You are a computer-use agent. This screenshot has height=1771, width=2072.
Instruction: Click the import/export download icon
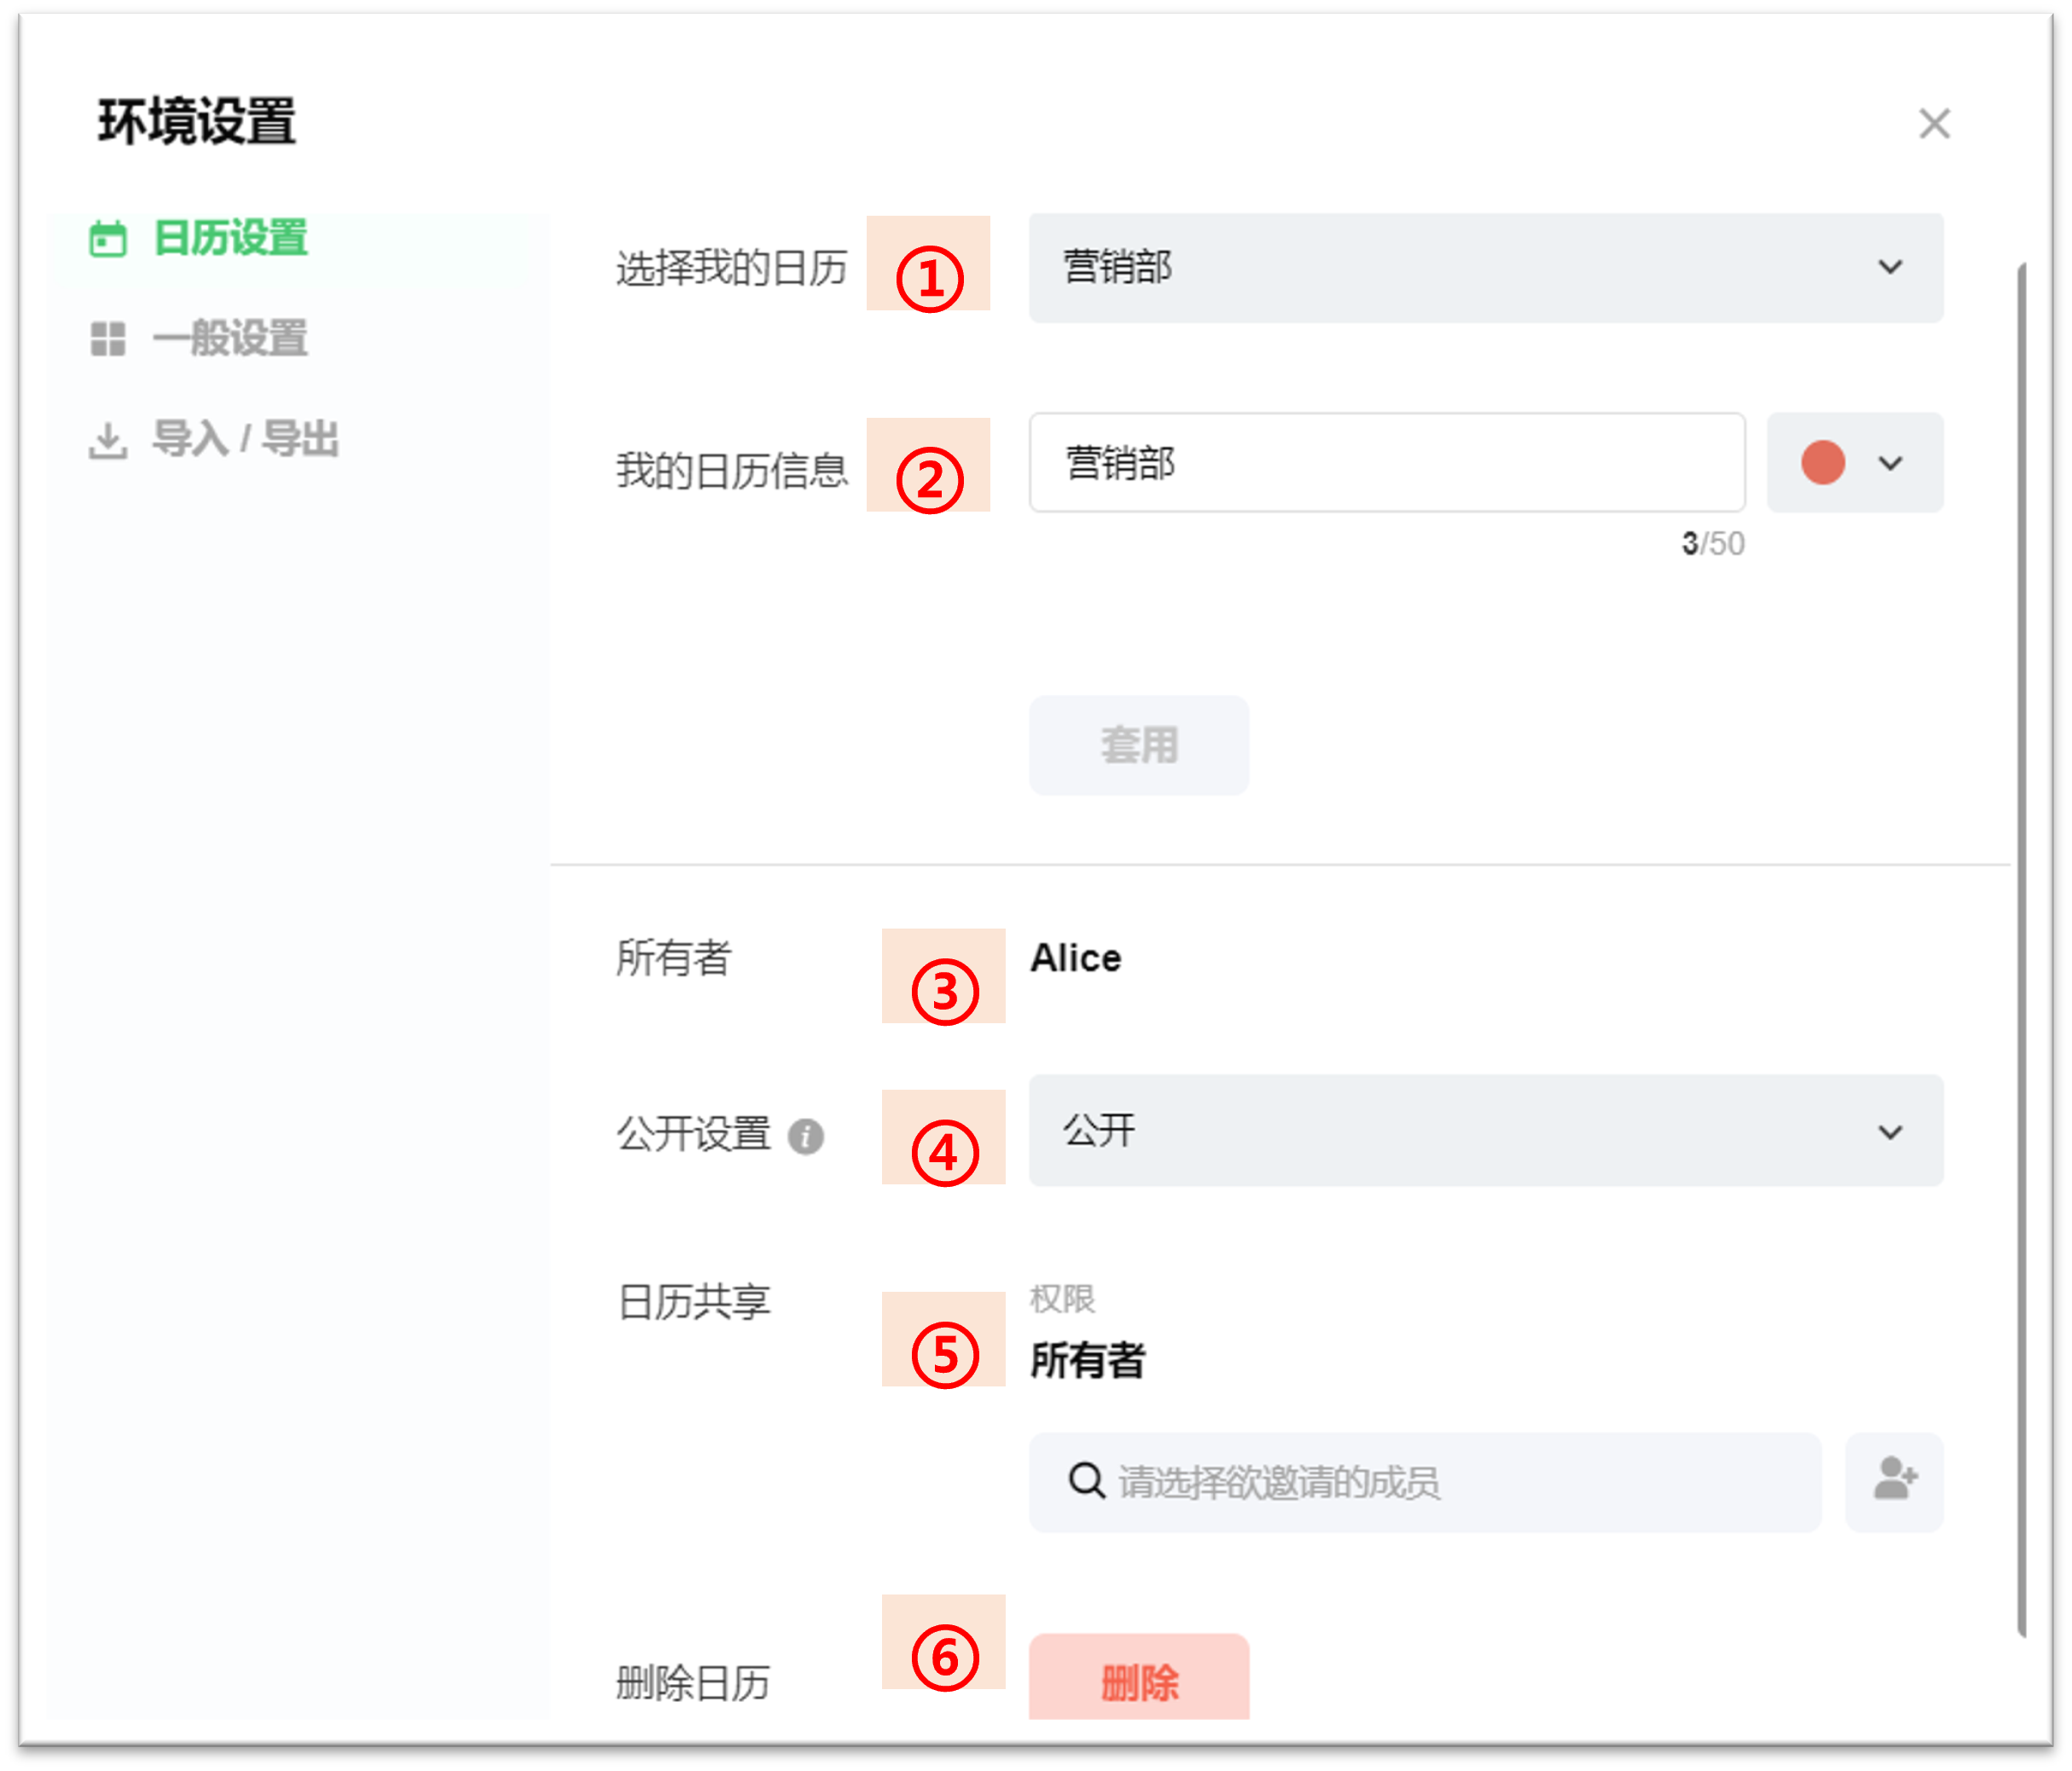click(108, 440)
